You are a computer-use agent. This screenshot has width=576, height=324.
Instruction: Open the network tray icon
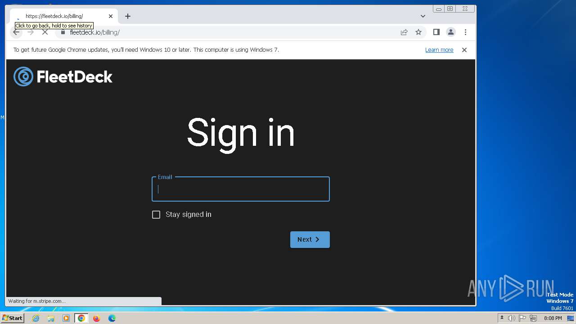533,318
